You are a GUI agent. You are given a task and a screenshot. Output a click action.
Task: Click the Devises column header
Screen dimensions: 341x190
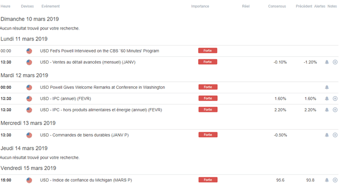[x=28, y=7]
